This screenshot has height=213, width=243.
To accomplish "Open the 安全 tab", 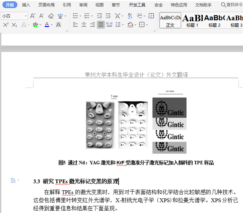I will (159, 5).
